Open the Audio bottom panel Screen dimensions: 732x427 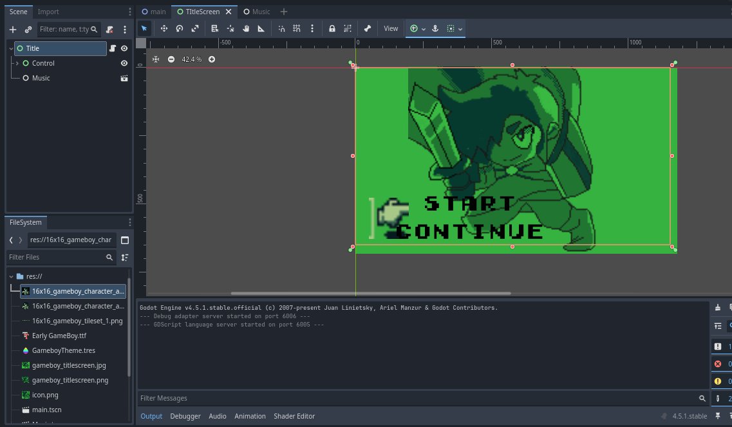click(x=218, y=416)
